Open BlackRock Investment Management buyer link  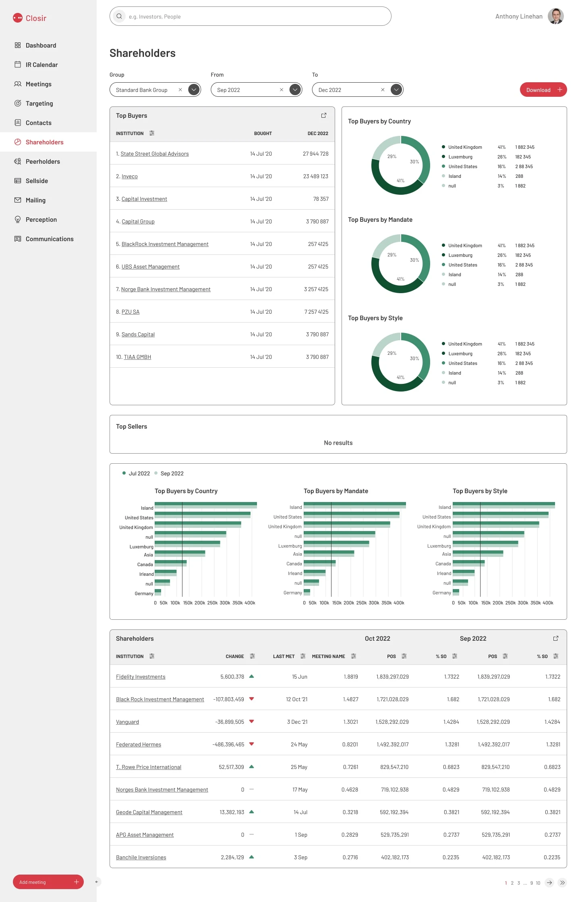click(x=165, y=244)
